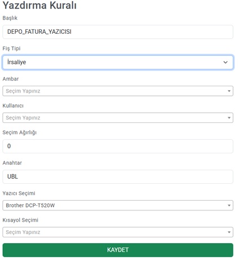Expand the Brother DCP-T520W printer selection

[x=118, y=205]
